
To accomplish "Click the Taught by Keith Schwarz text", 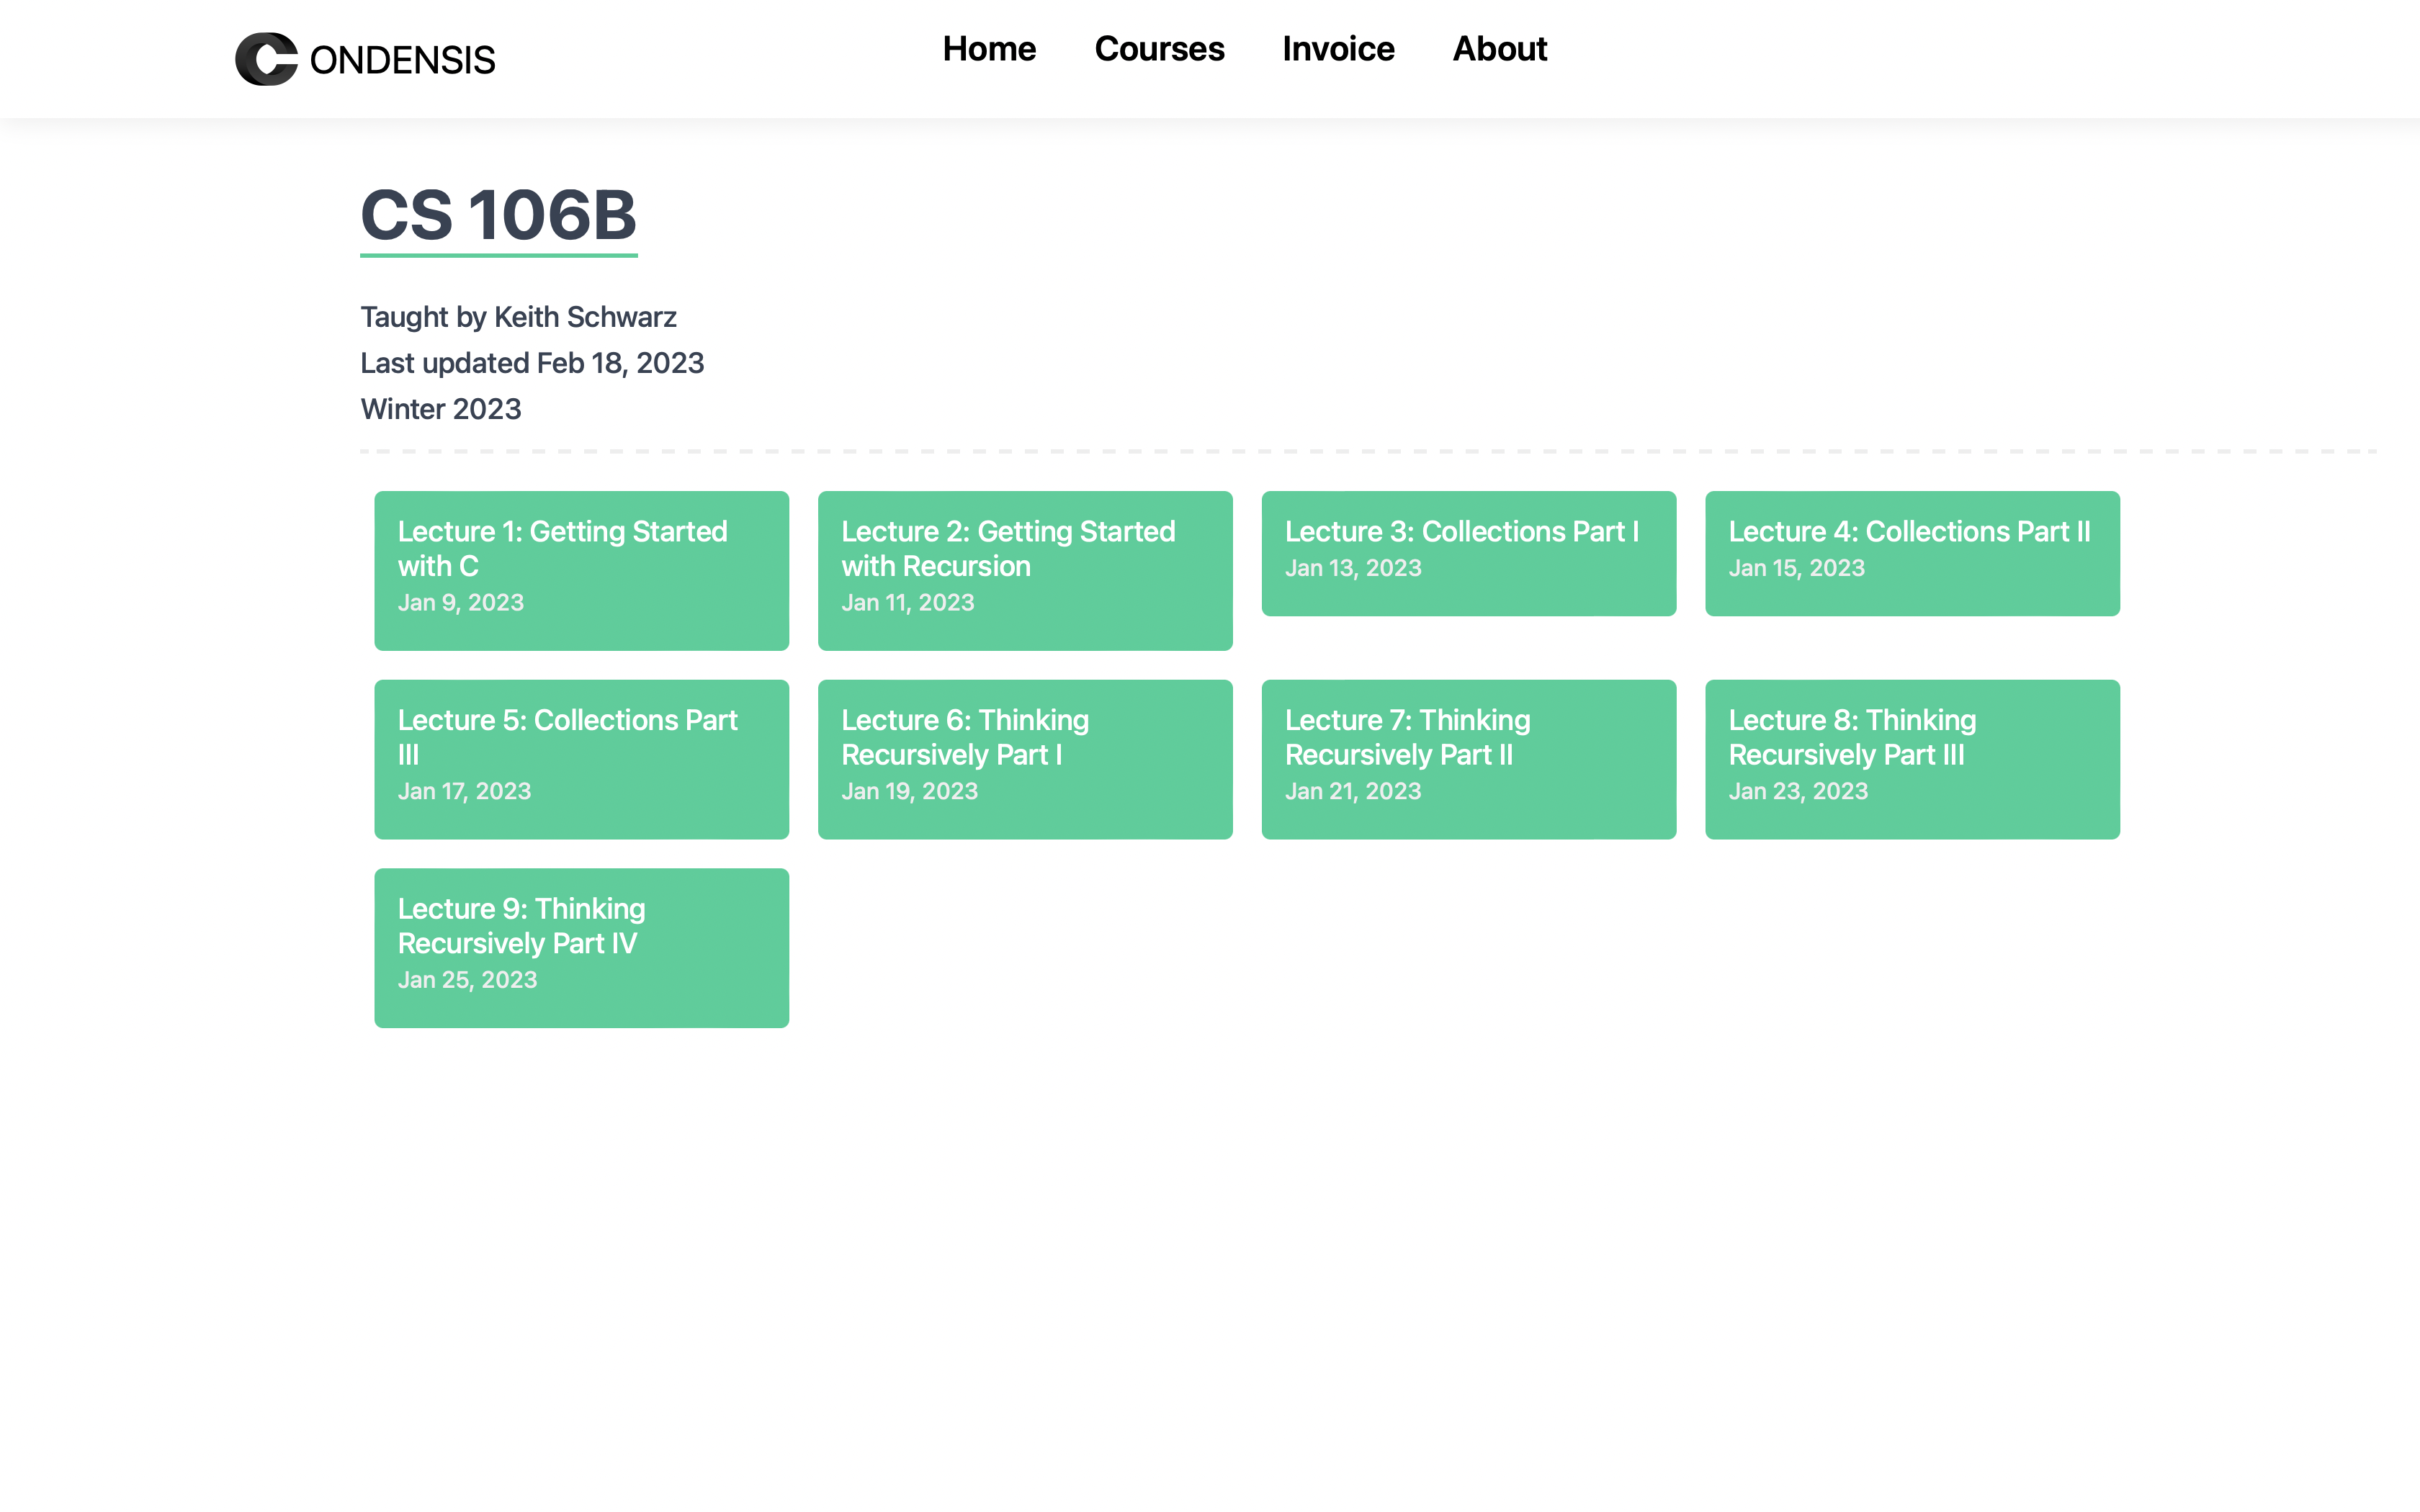I will (518, 317).
